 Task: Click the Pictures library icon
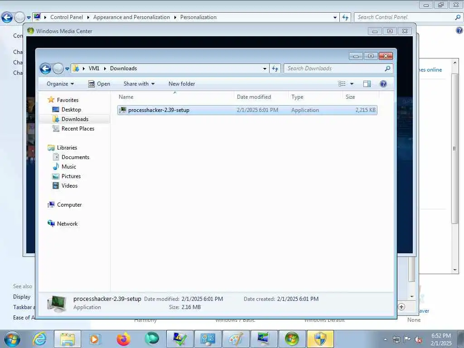(x=56, y=176)
